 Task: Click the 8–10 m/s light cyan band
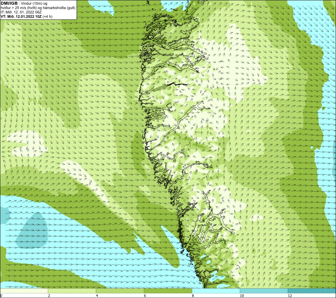point(216,291)
